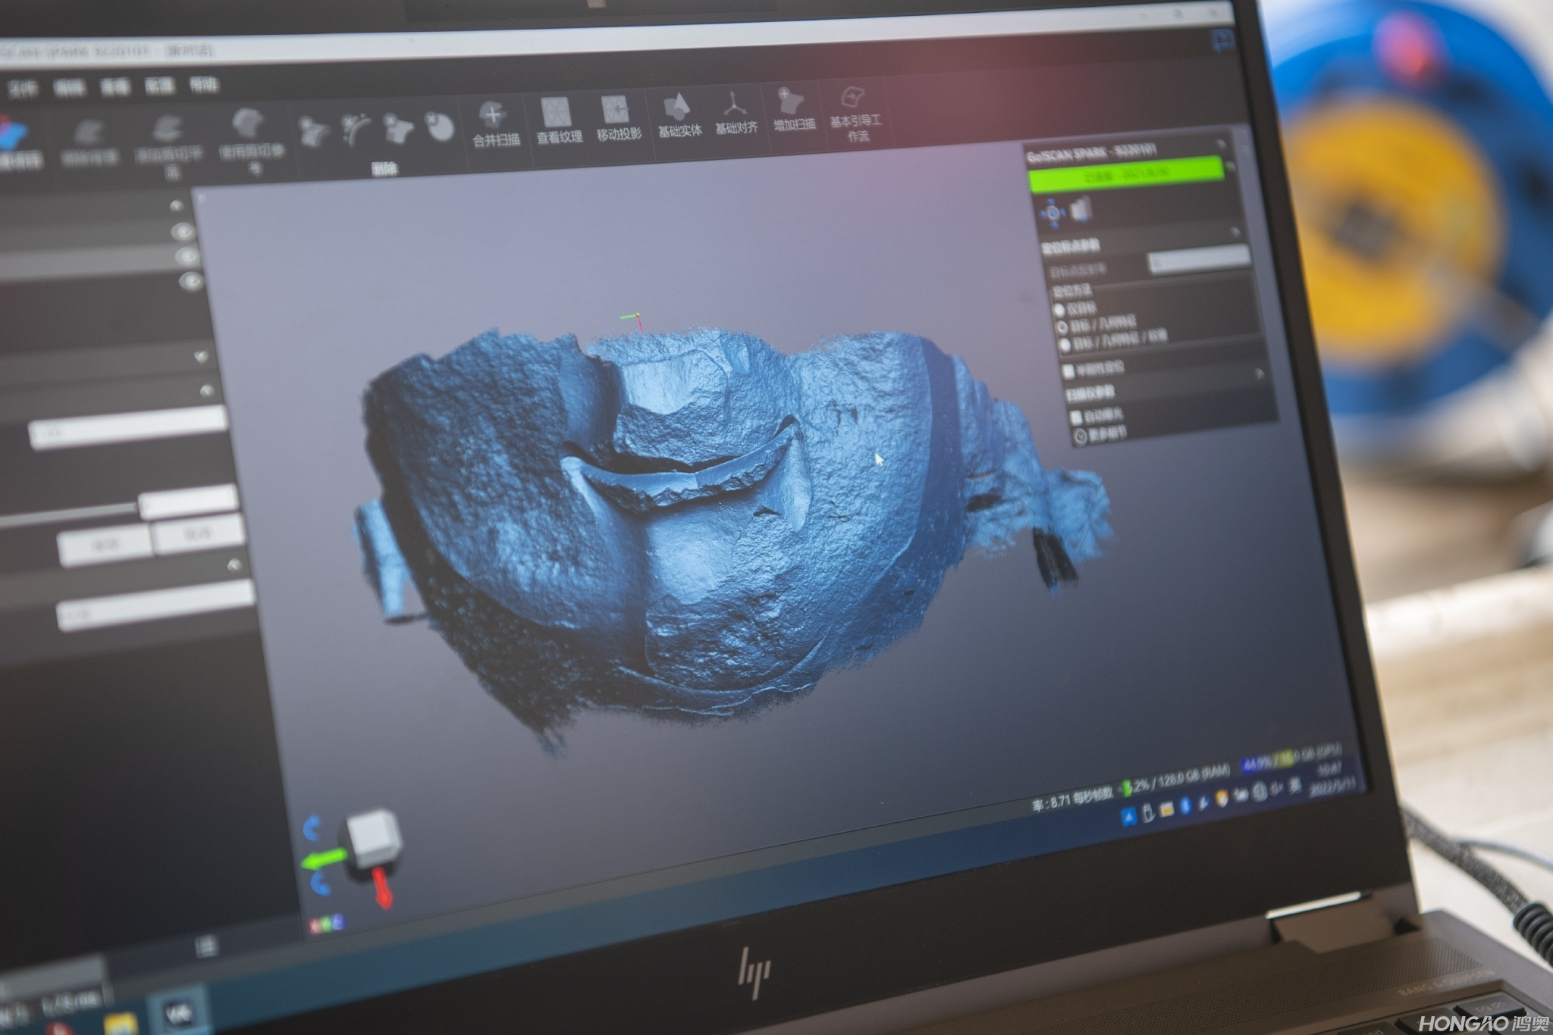Select the 目标 / 几何特征 / 纹理 radio option

click(1064, 346)
